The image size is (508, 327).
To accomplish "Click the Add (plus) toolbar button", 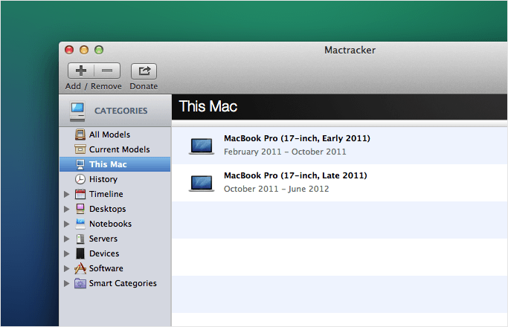I will pyautogui.click(x=80, y=71).
